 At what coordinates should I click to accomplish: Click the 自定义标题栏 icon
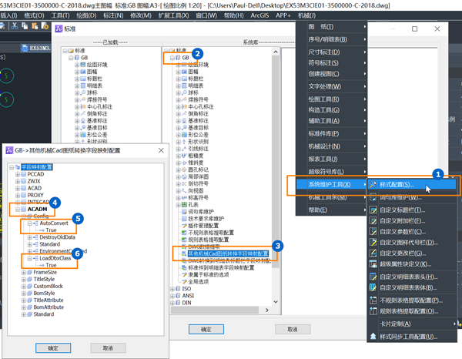click(x=373, y=210)
